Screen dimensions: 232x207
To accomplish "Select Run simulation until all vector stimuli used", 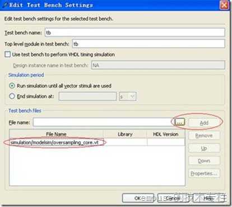I will tap(12, 86).
